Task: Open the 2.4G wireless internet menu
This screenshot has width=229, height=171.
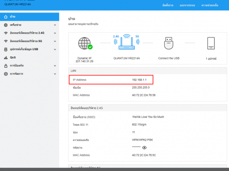Action: 27,33
